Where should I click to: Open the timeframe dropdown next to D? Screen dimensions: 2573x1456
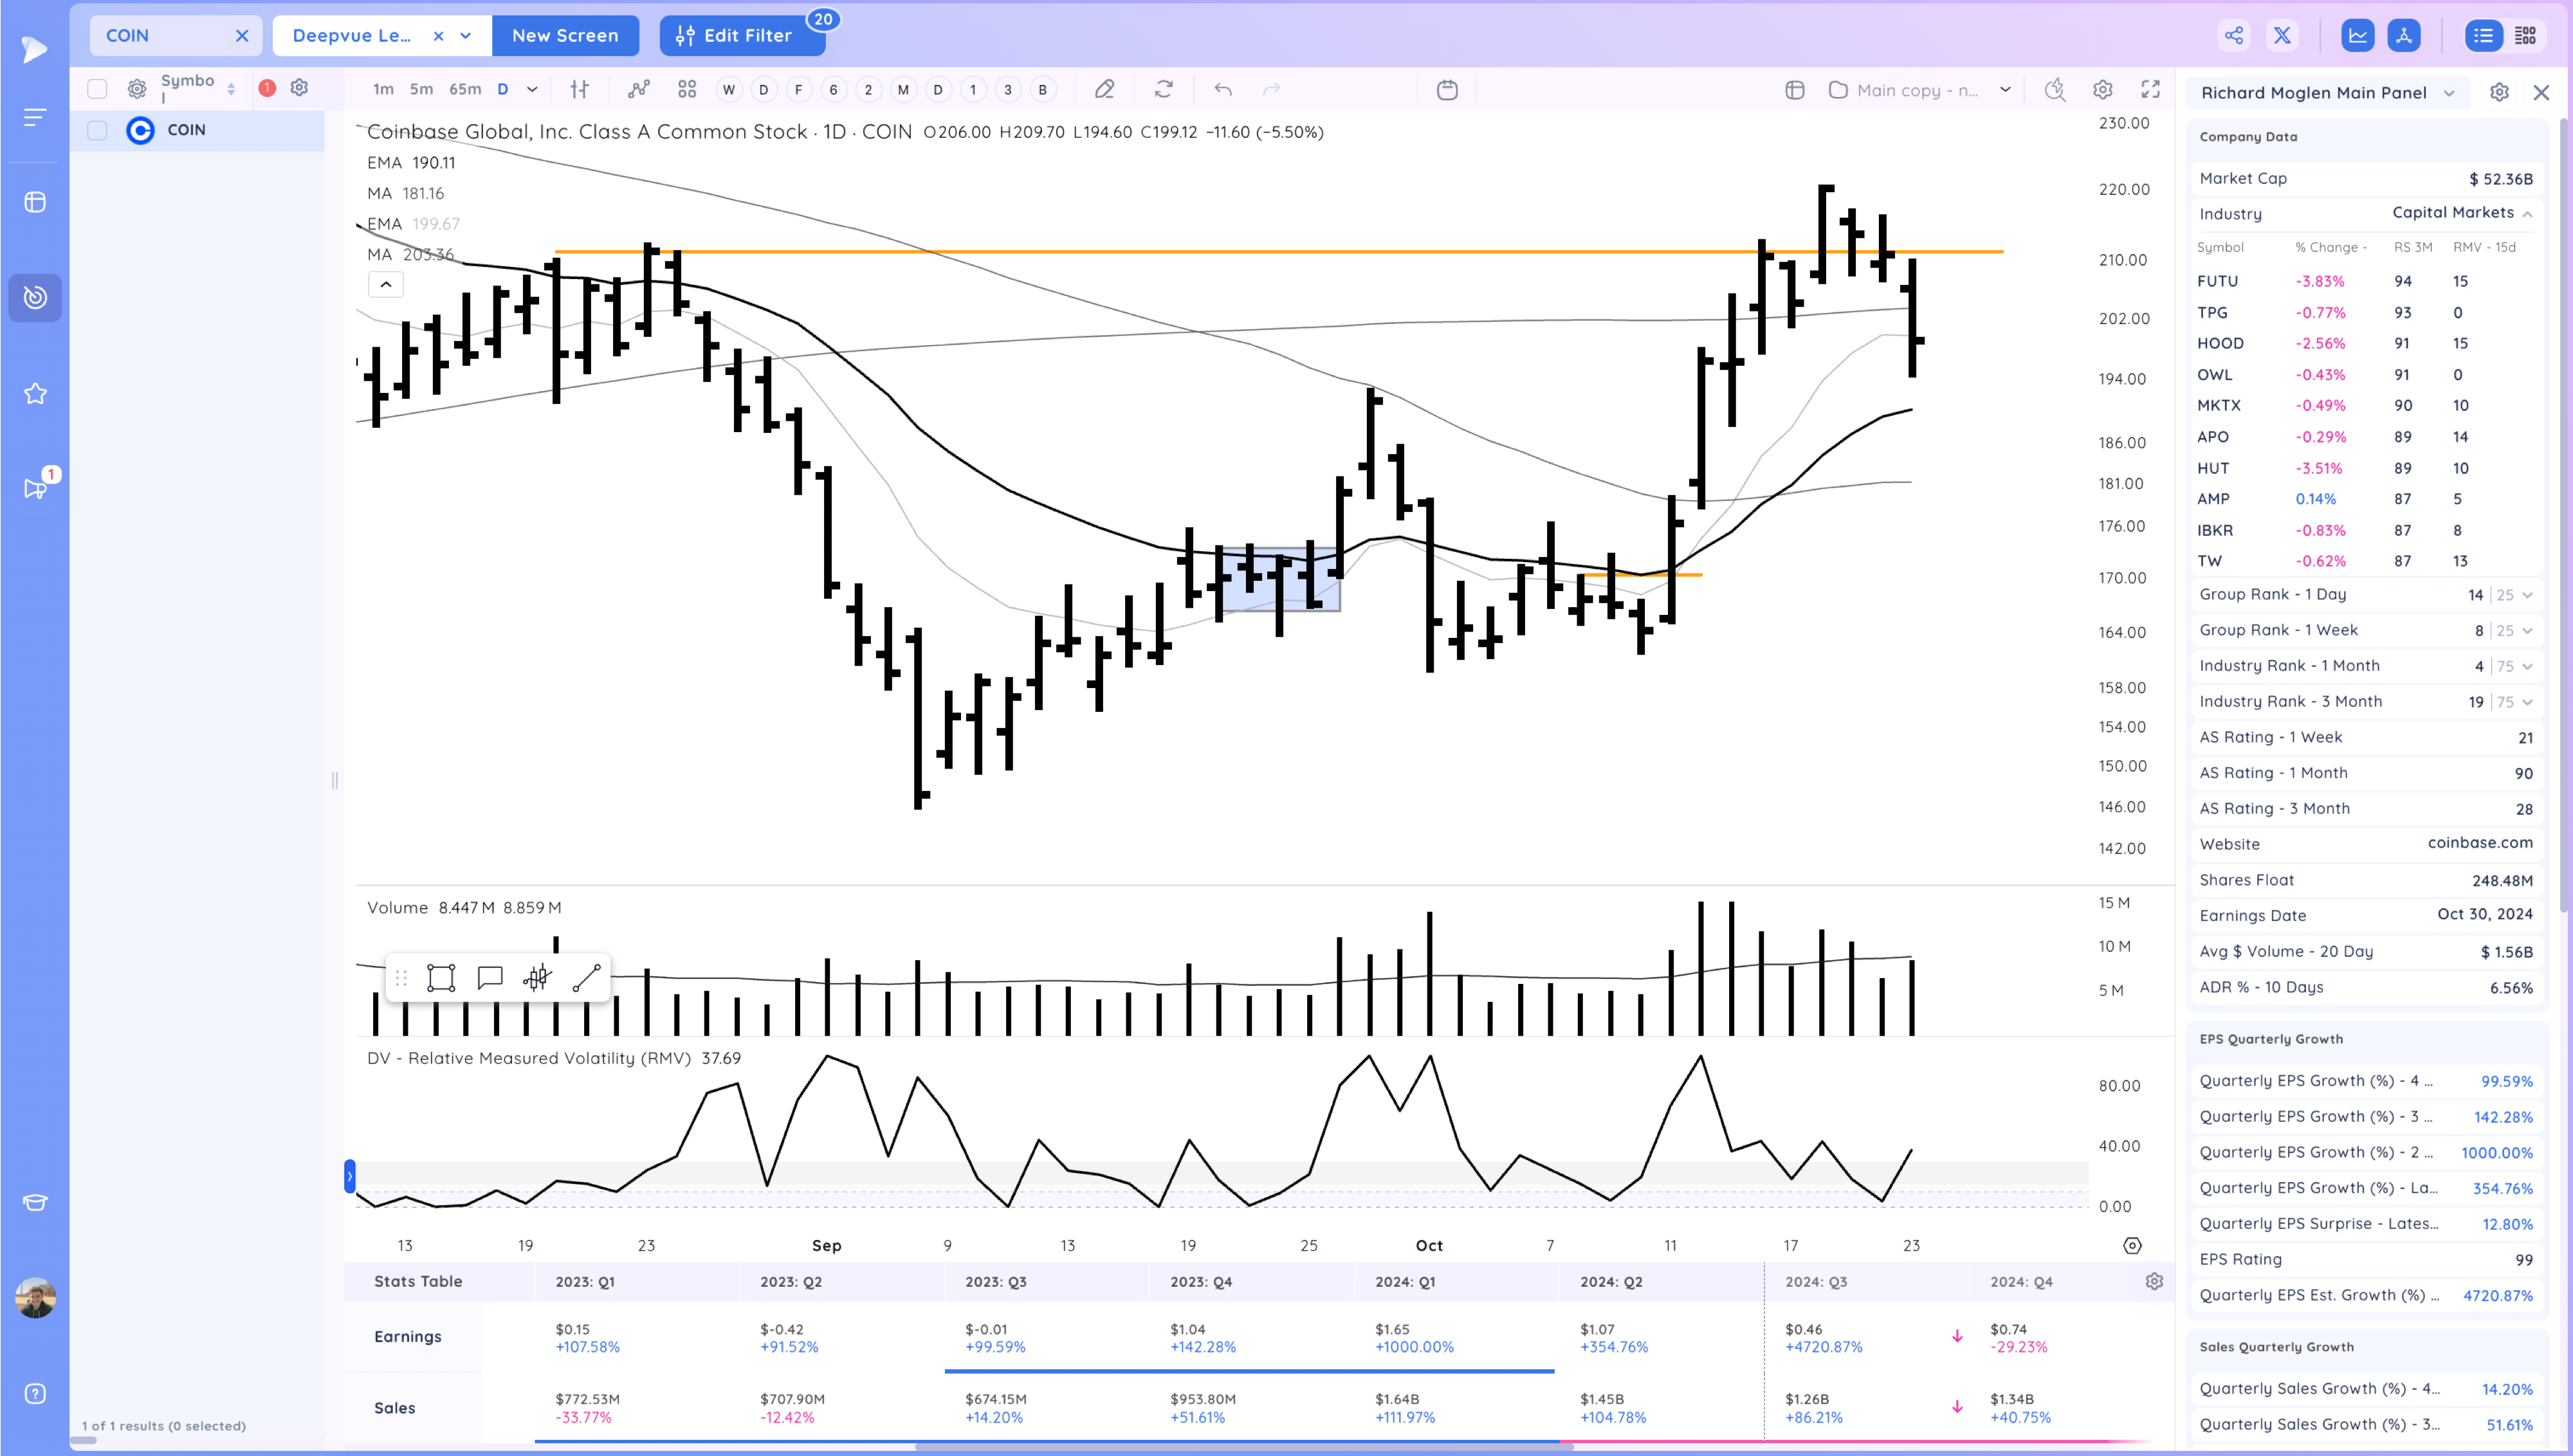[533, 89]
